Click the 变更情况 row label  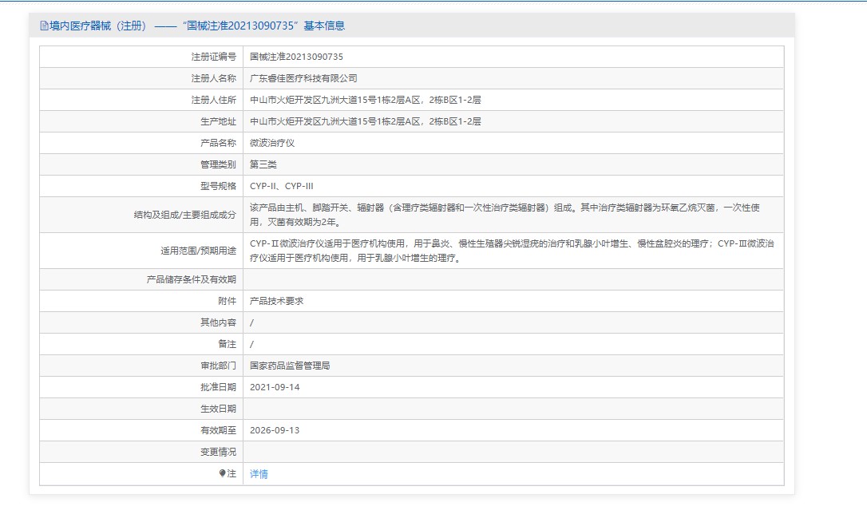tap(218, 452)
